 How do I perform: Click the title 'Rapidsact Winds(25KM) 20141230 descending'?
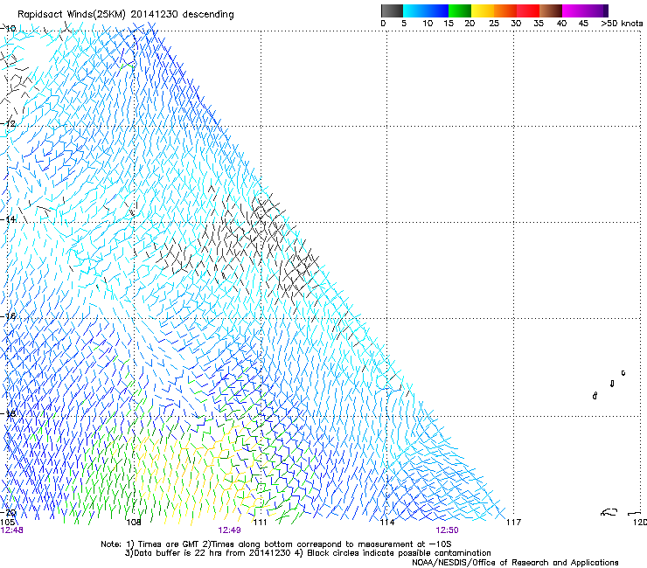[125, 15]
